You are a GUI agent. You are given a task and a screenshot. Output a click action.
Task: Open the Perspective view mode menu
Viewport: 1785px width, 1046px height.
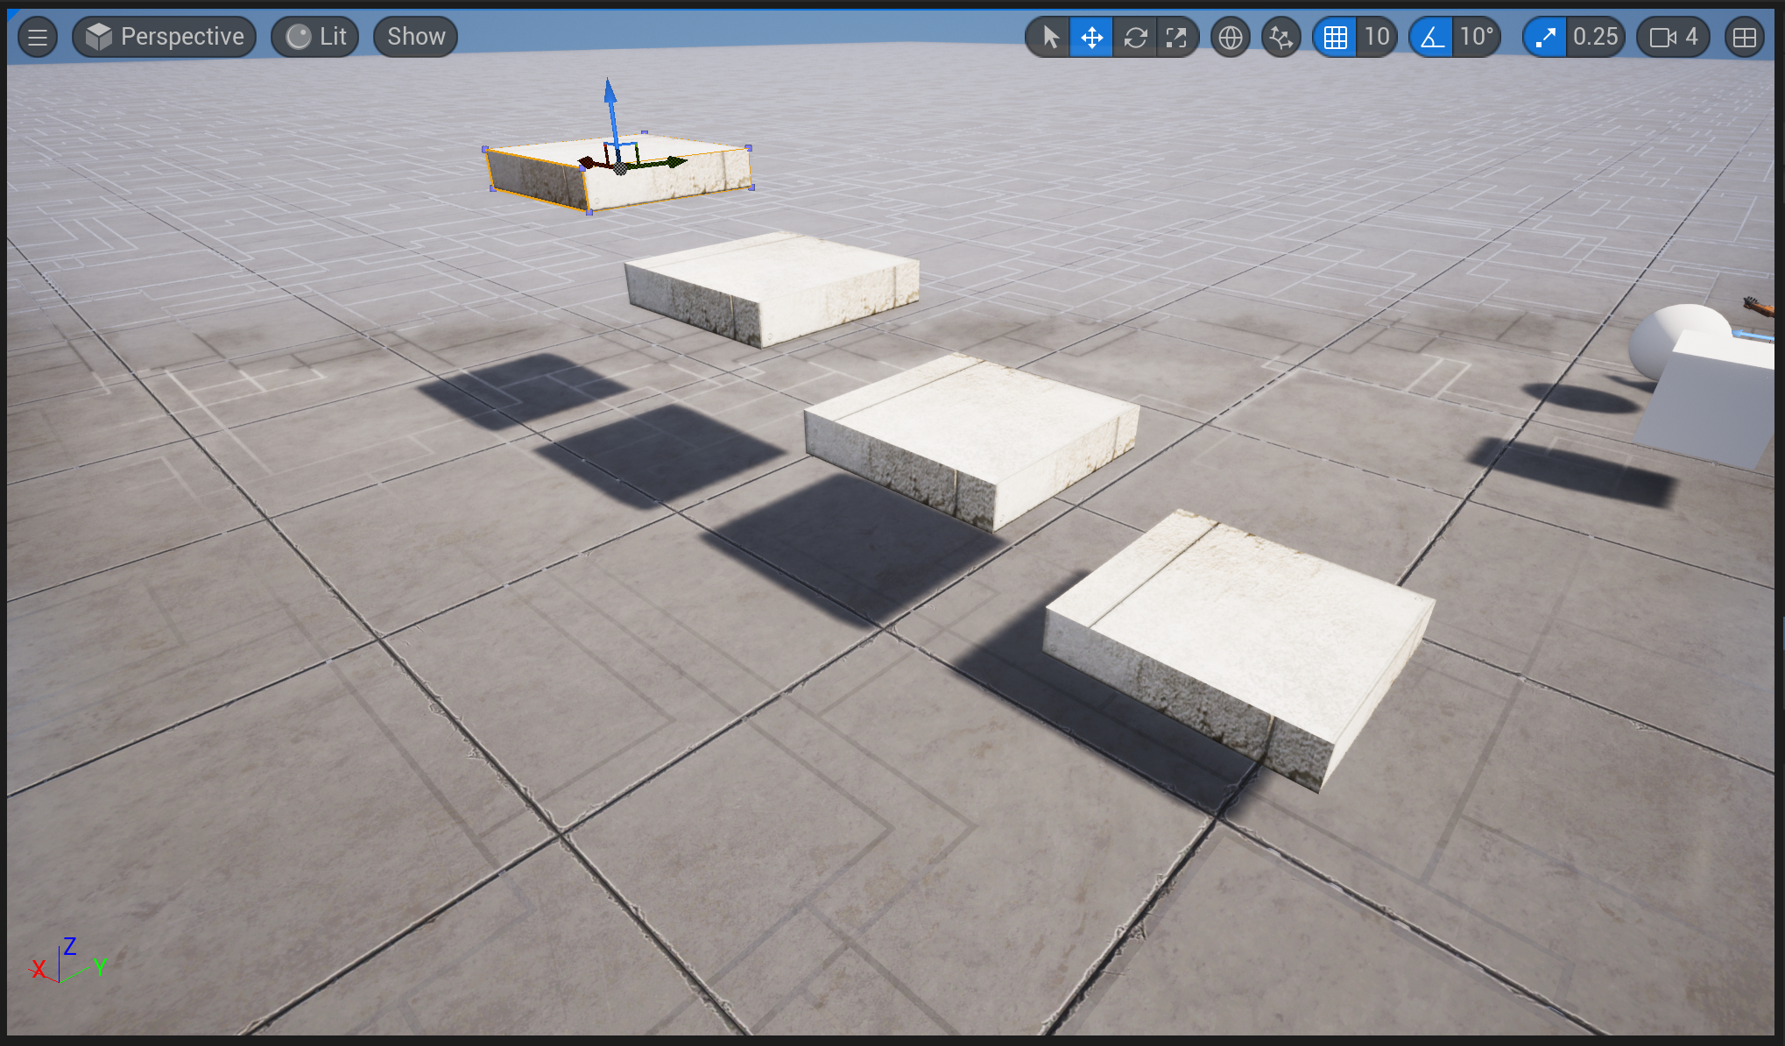point(165,37)
